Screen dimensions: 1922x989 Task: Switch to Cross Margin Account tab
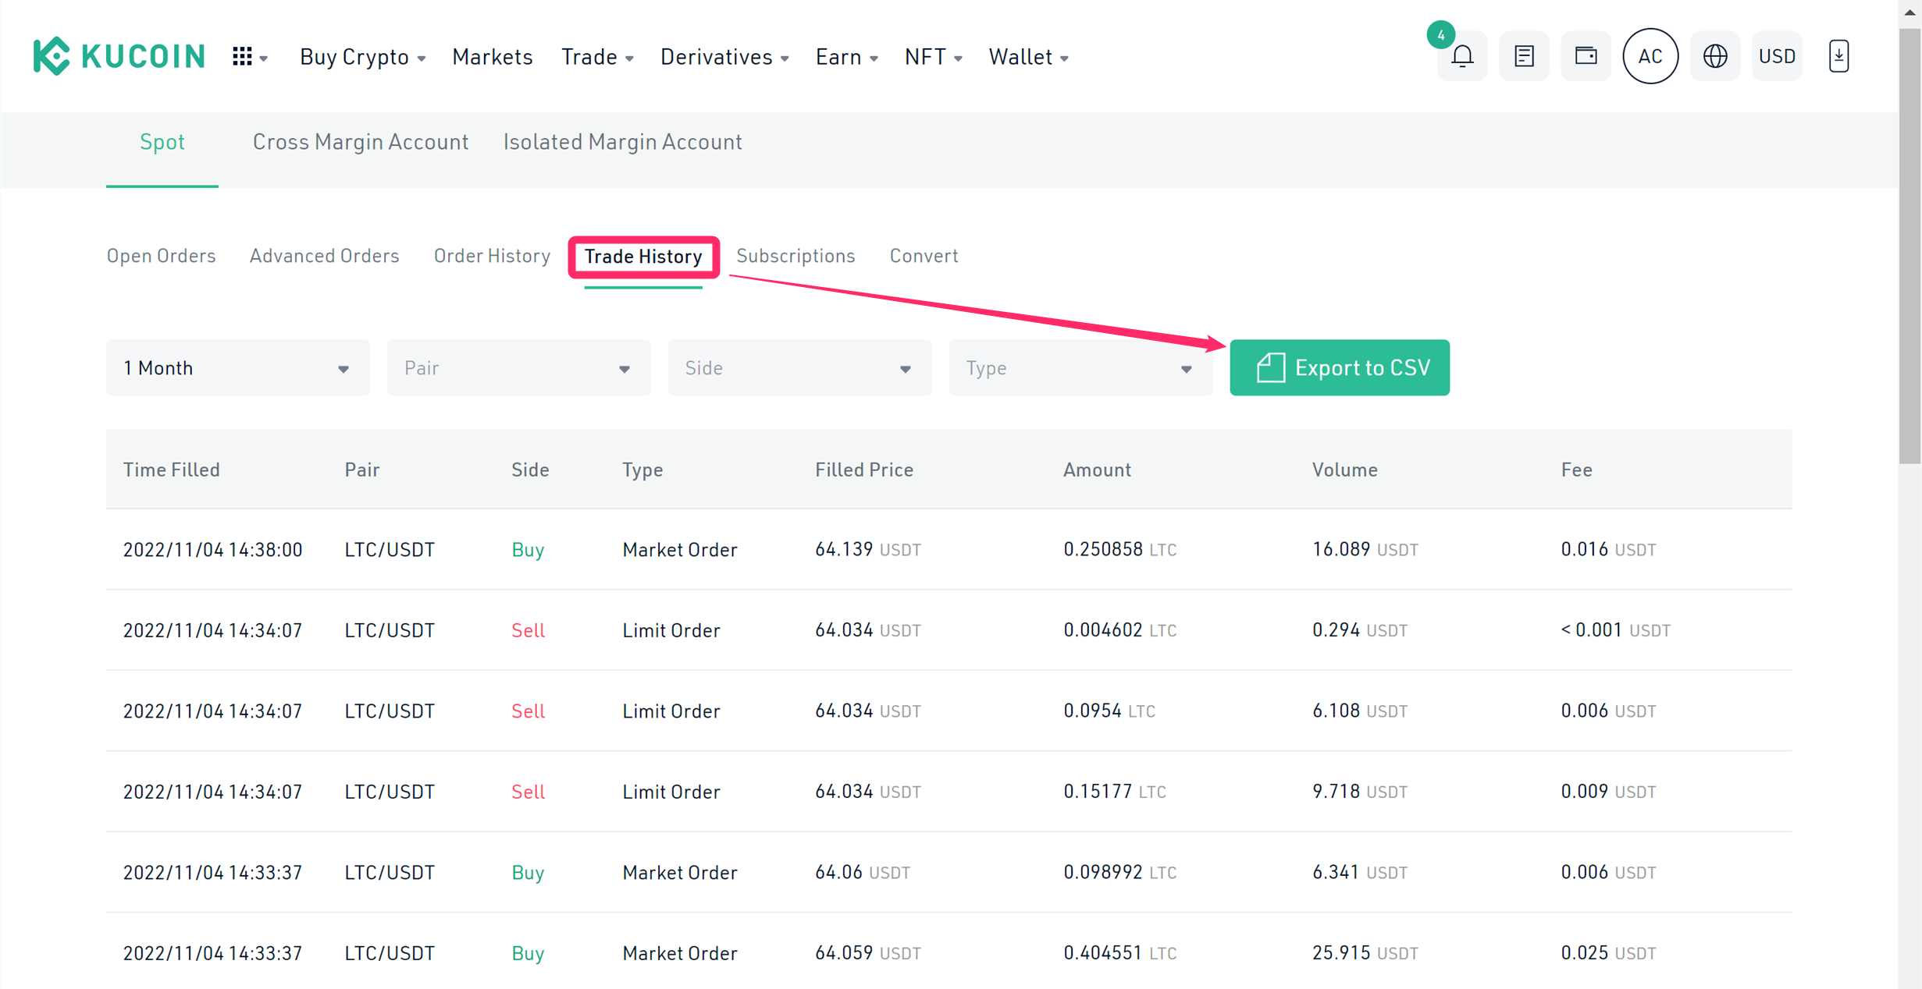[x=360, y=142]
